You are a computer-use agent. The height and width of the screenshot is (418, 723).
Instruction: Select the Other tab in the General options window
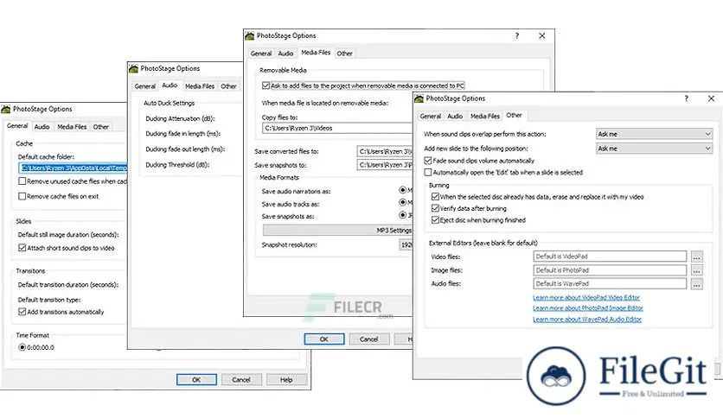(100, 127)
